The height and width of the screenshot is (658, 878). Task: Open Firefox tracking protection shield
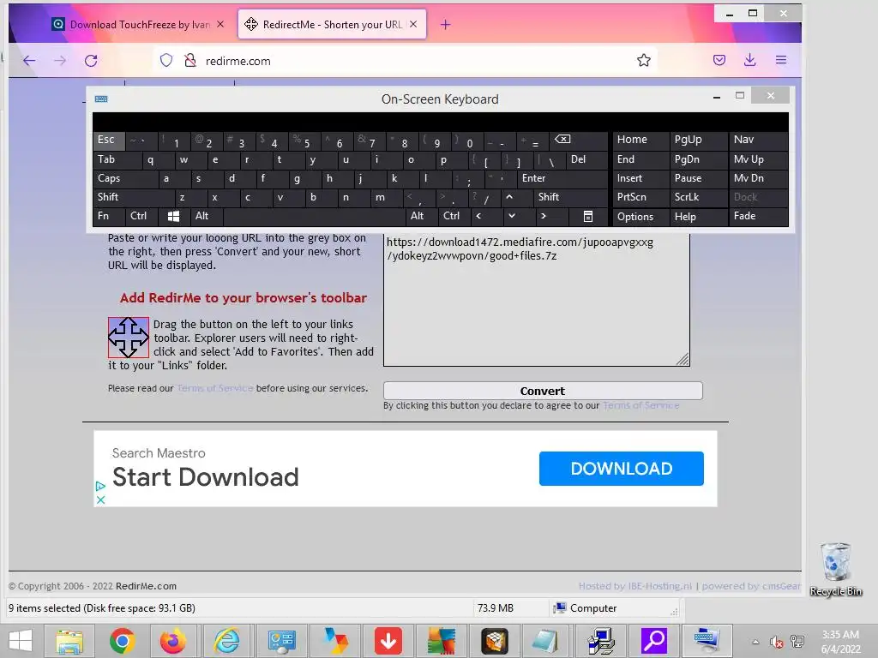click(x=166, y=61)
